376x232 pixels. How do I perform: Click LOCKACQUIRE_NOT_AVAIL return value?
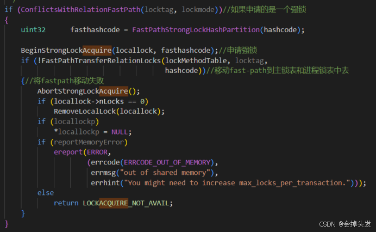tap(126, 203)
